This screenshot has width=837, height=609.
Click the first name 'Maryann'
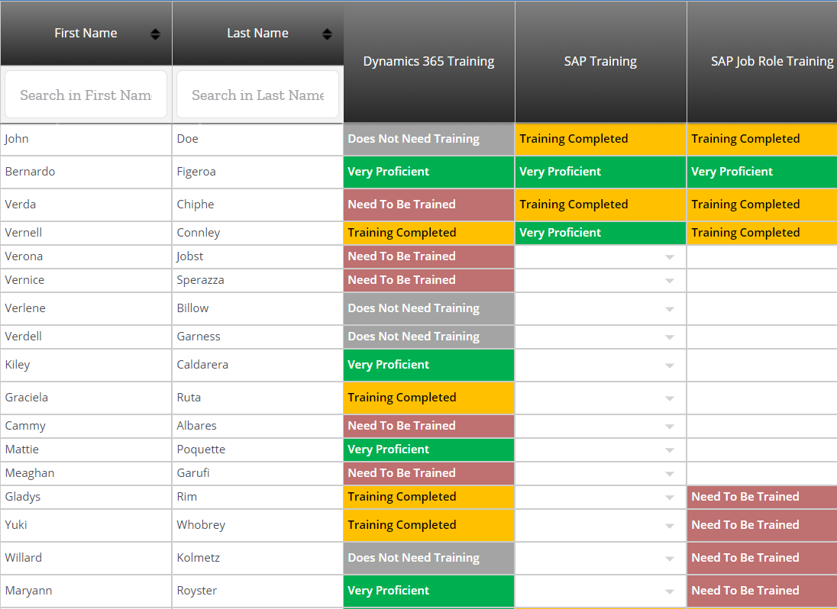[x=28, y=591]
